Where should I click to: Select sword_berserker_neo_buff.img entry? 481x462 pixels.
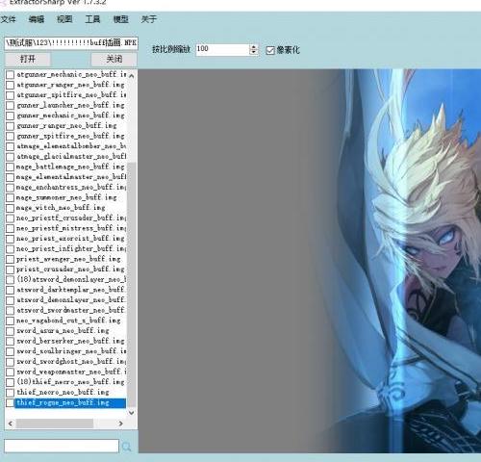click(70, 341)
